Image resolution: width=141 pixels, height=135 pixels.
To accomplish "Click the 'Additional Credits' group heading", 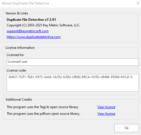I will [19, 100].
